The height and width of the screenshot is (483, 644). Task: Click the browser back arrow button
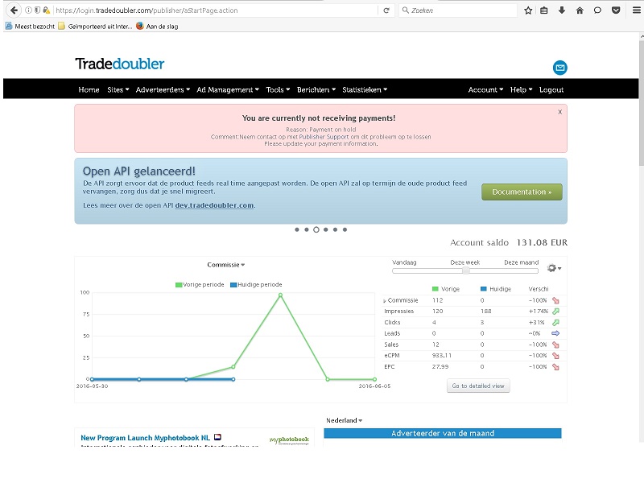click(14, 10)
